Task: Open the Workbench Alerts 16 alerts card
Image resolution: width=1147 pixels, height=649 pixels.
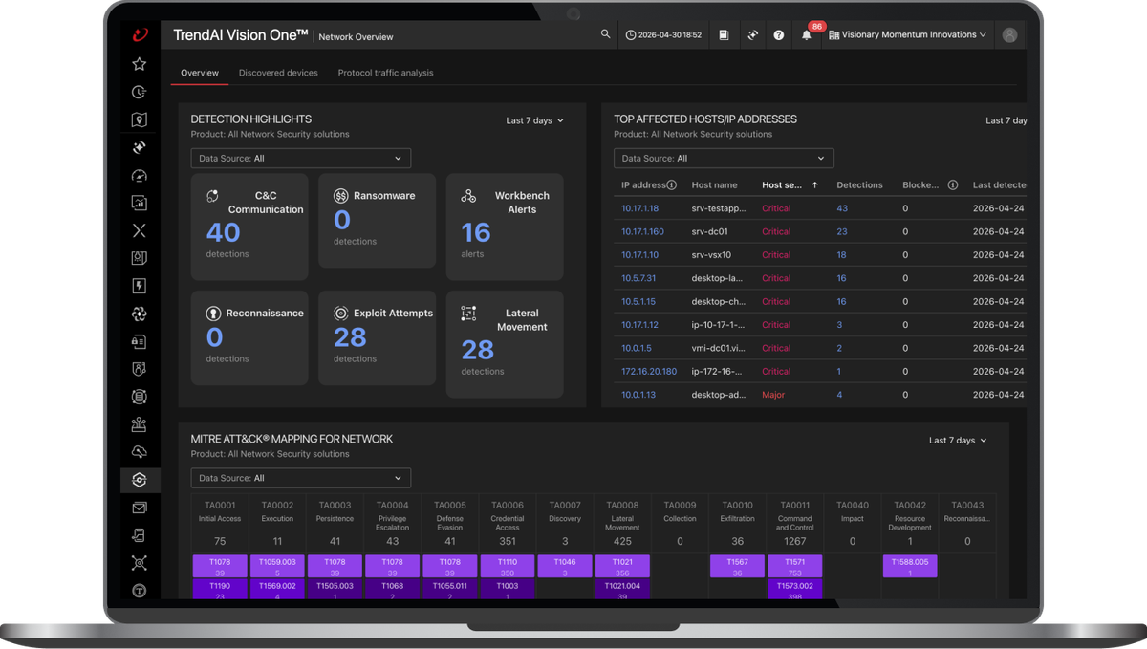Action: 505,227
